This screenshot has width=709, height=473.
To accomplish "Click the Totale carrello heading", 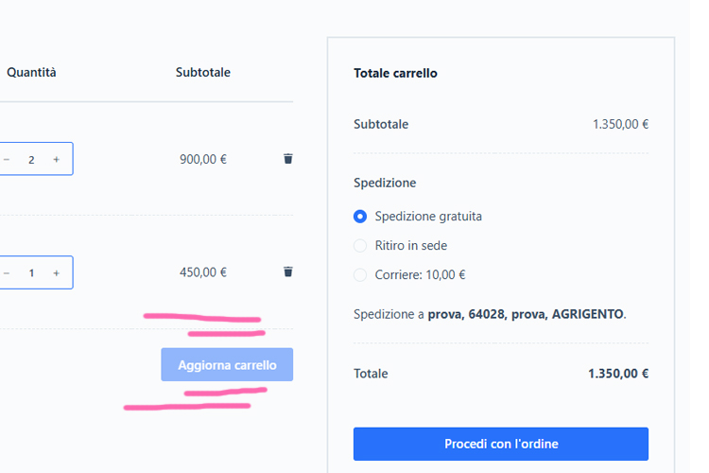I will pyautogui.click(x=395, y=73).
